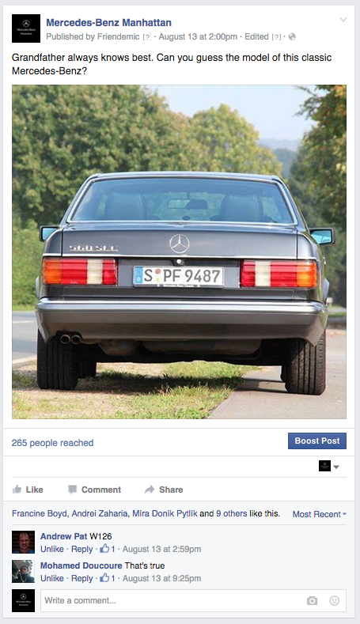360x624 pixels.
Task: Open Andrew Pat's profile picture
Action: [x=23, y=542]
